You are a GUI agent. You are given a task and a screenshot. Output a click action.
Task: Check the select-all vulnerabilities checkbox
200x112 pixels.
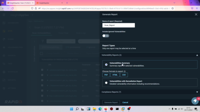(x=41, y=54)
